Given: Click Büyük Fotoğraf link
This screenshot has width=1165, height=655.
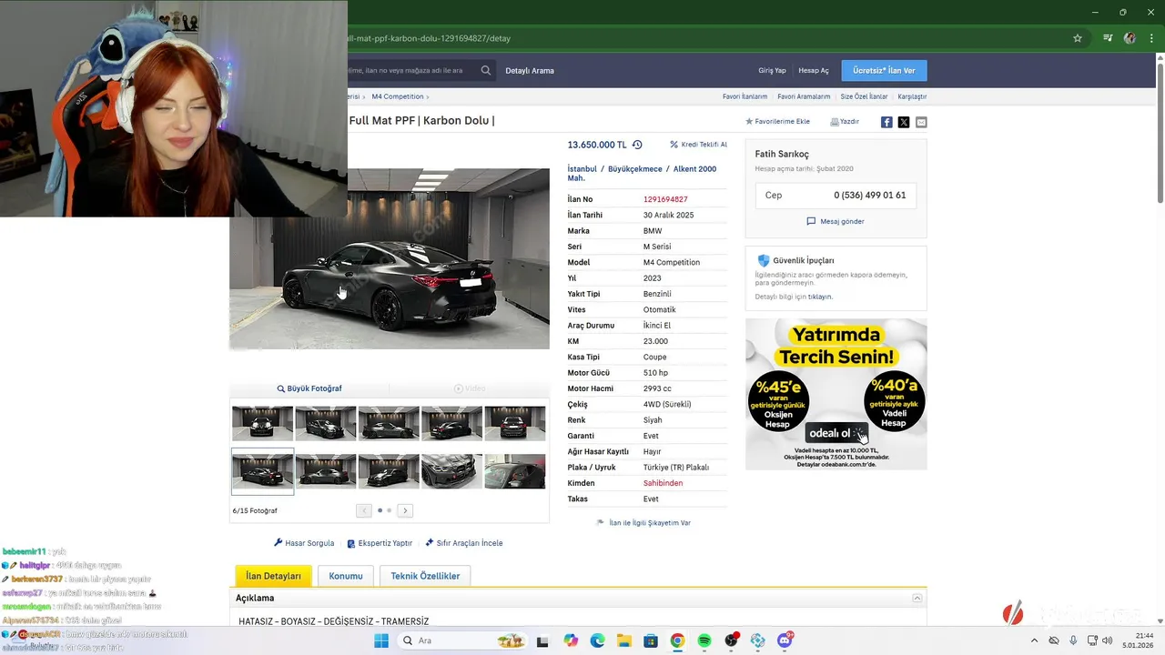Looking at the screenshot, I should pyautogui.click(x=309, y=388).
